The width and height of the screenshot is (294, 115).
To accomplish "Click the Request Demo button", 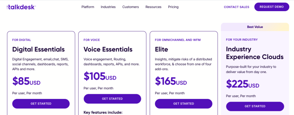I will point(272,7).
